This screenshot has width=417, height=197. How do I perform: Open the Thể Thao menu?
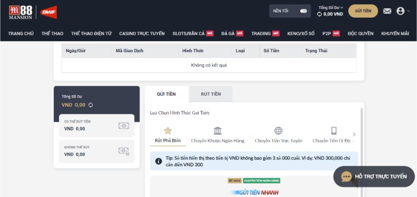point(53,33)
